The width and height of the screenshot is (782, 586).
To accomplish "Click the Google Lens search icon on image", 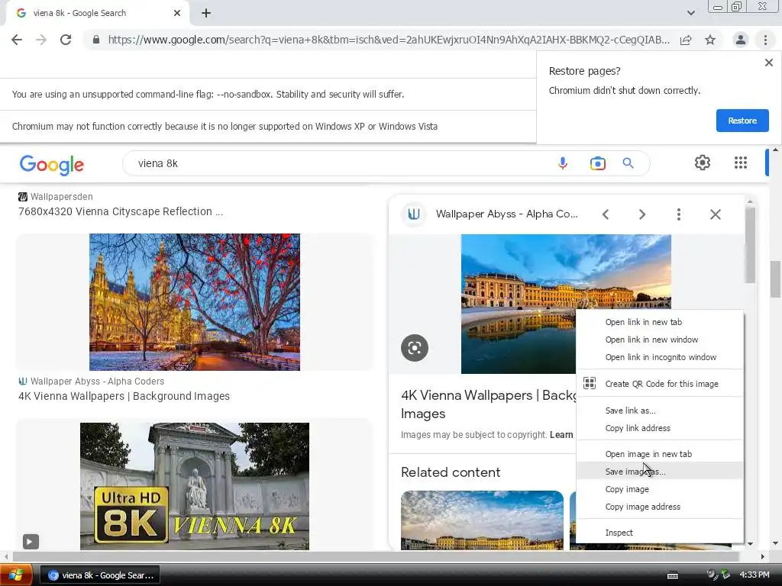I will [x=415, y=348].
